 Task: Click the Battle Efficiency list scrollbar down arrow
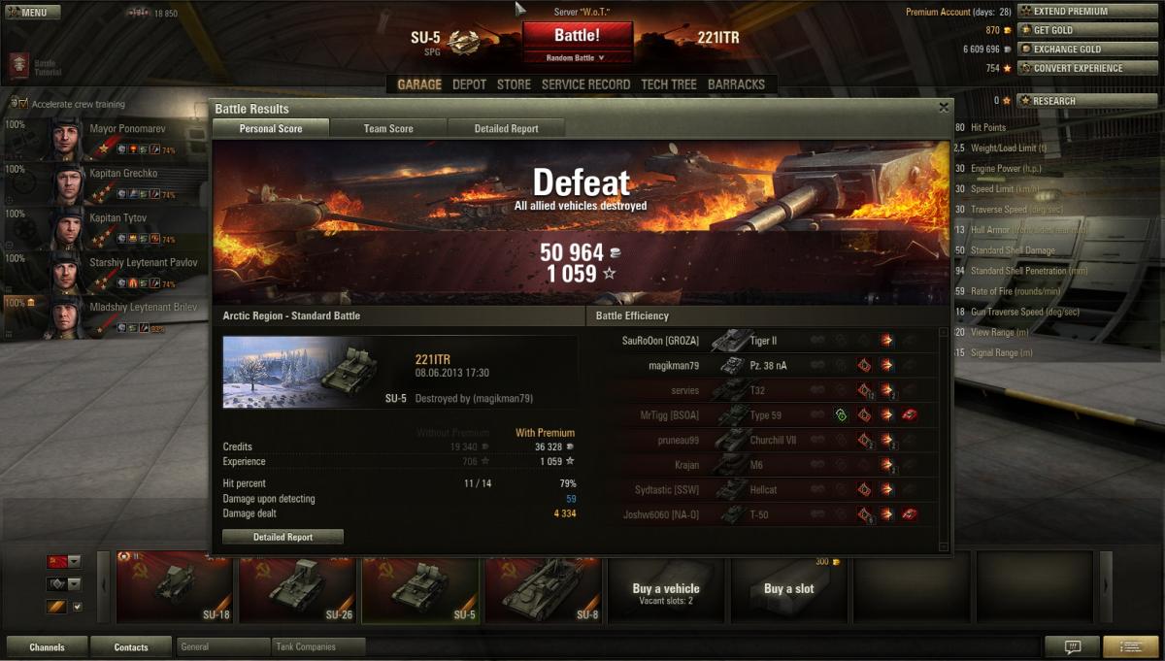pos(944,546)
